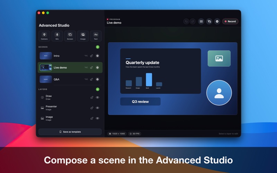
Task: Select the Q3 review text on canvas
Action: [140, 102]
